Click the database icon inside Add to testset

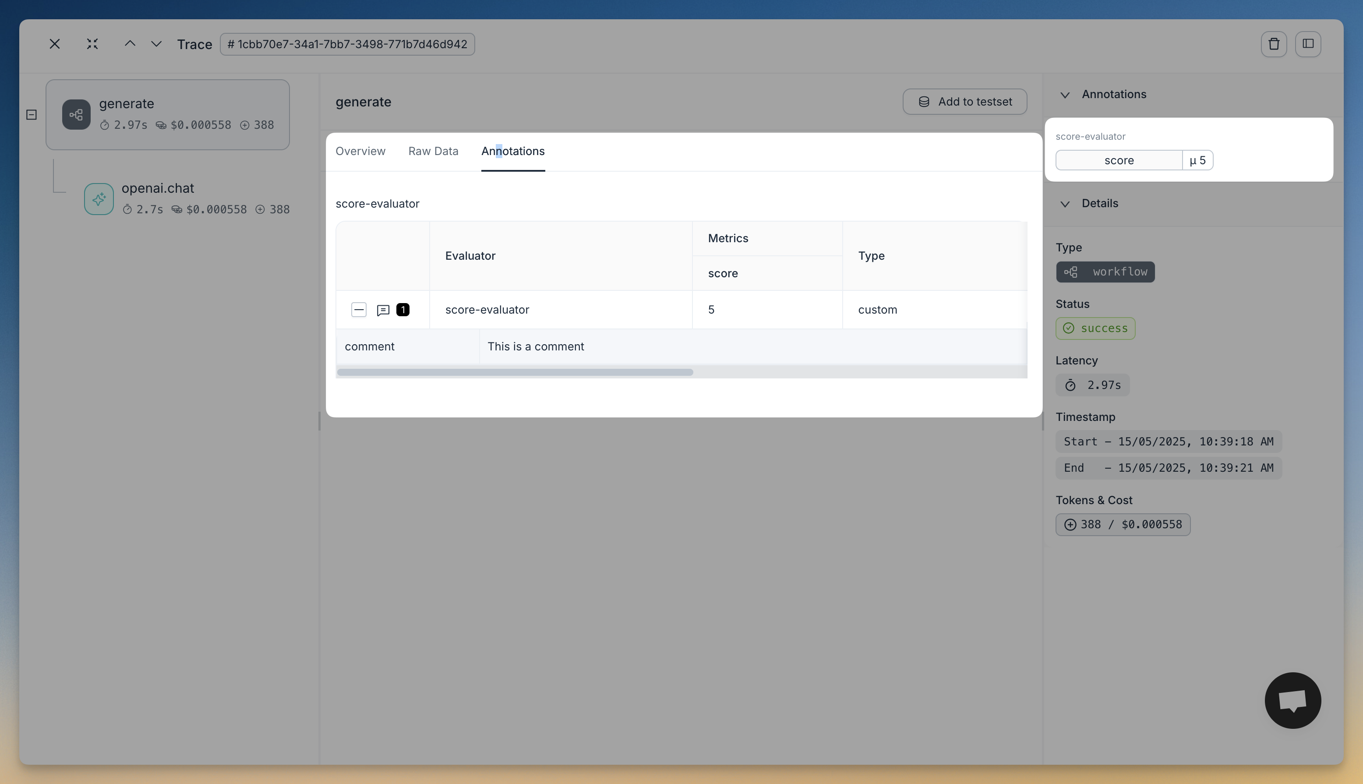[924, 101]
